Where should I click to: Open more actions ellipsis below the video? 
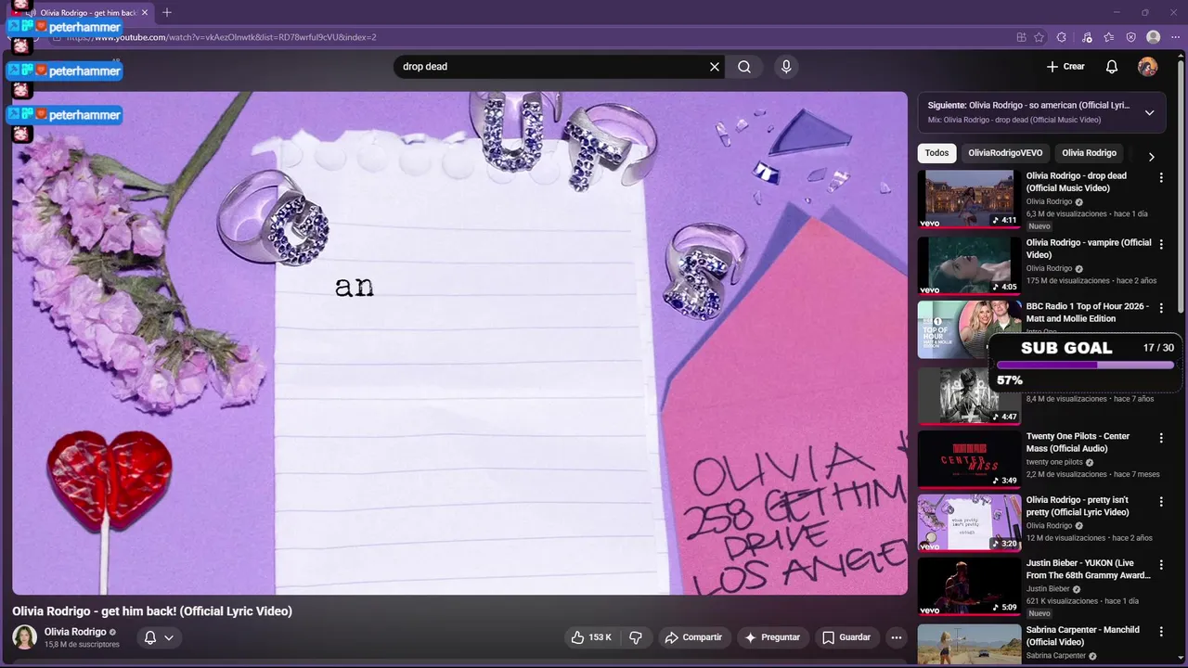[896, 637]
